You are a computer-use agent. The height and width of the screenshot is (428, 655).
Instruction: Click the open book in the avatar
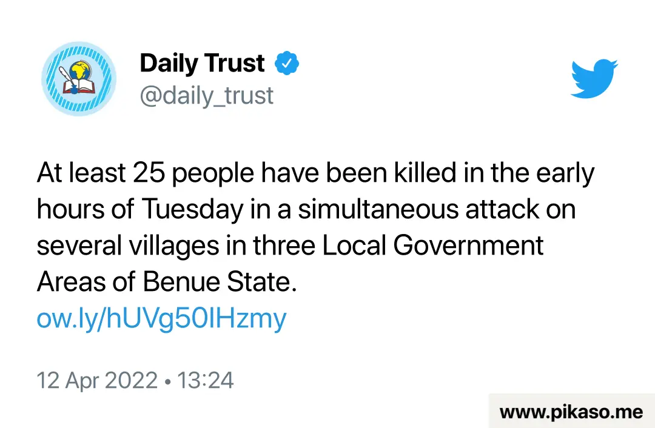pos(79,87)
